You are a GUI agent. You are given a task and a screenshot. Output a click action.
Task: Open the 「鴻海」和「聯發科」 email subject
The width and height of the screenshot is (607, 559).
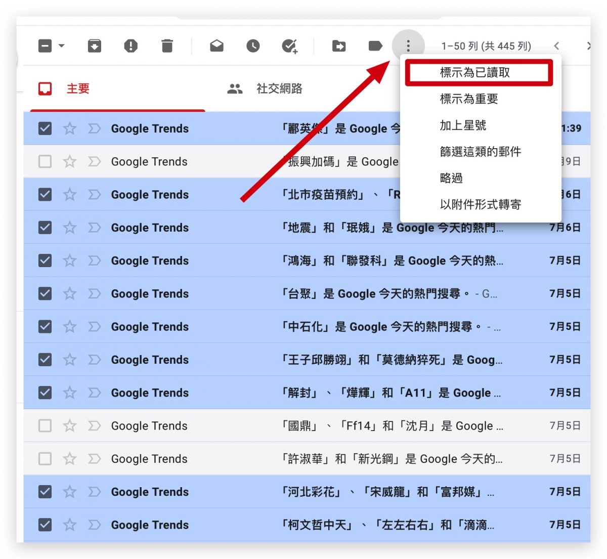(x=392, y=261)
